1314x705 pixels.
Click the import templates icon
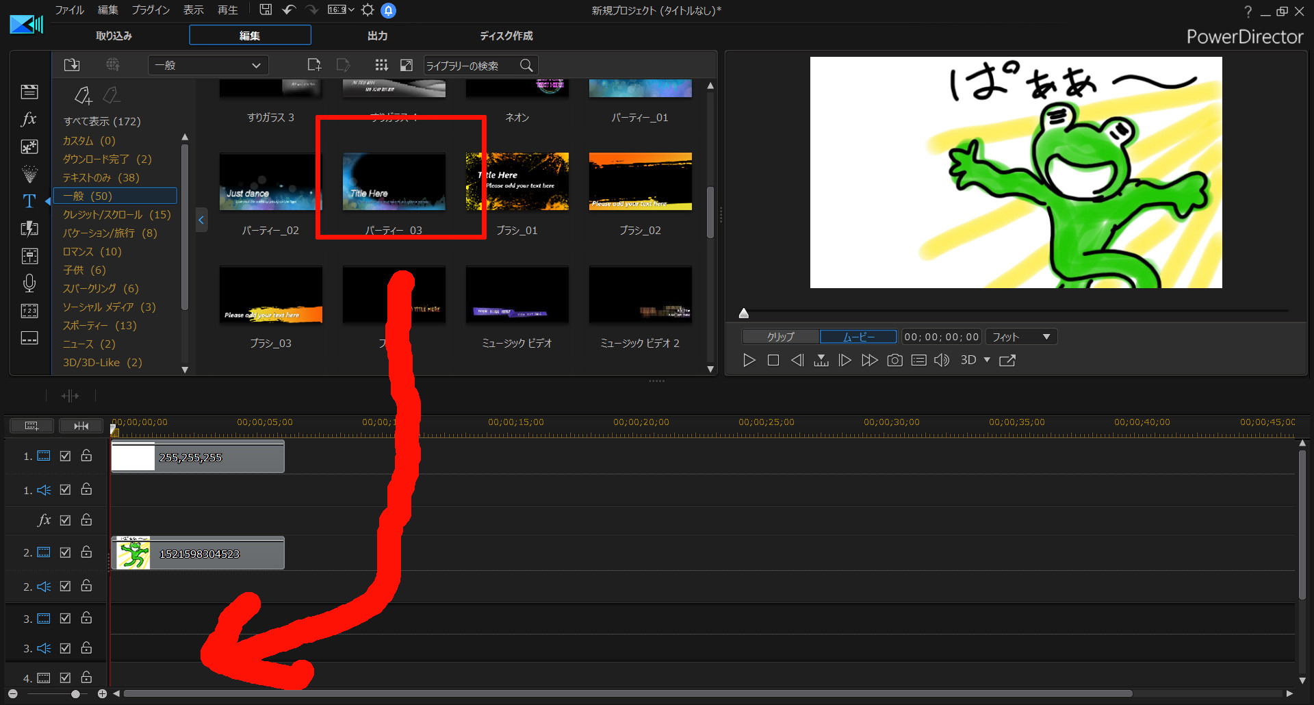72,65
